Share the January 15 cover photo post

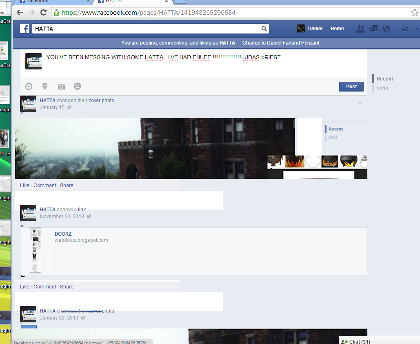click(67, 185)
